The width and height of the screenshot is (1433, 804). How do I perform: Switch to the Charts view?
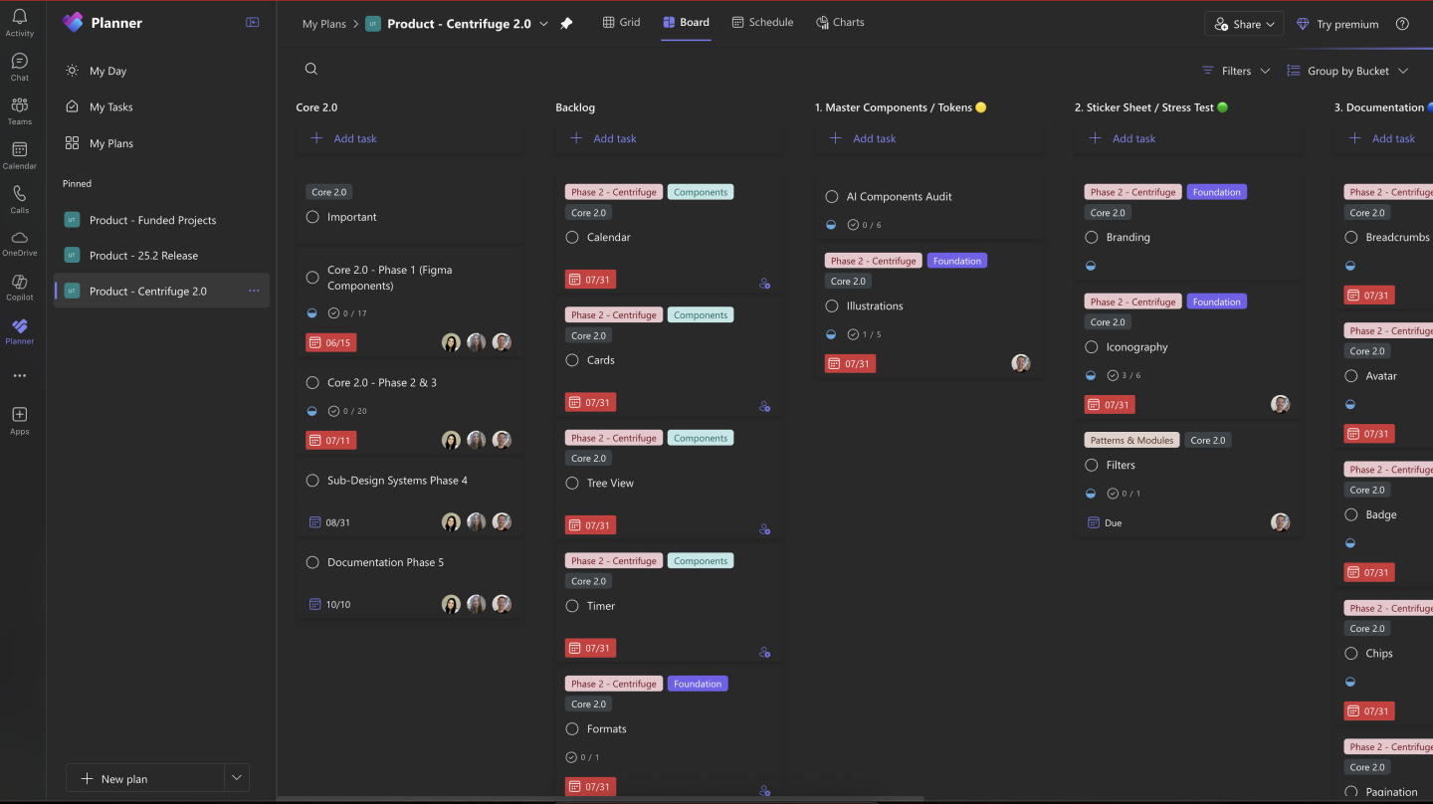[840, 22]
